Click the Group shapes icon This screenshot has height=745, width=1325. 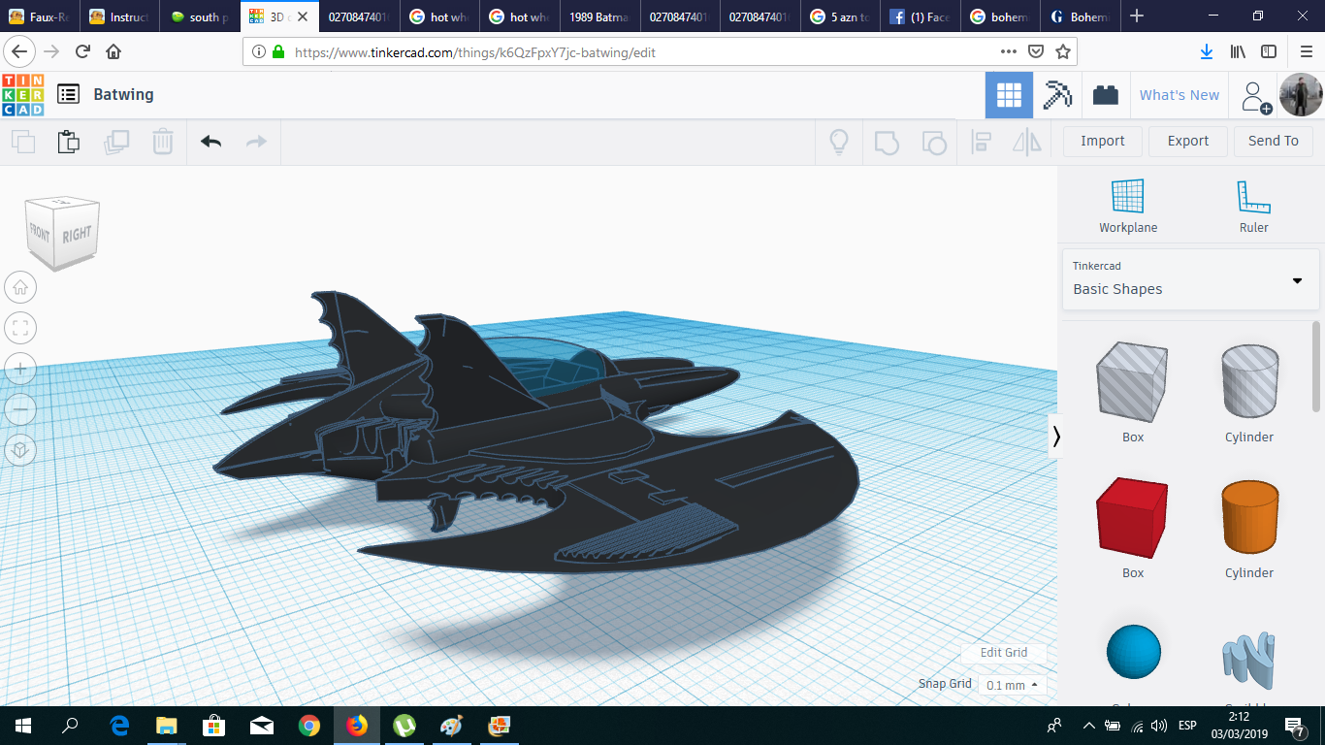887,142
